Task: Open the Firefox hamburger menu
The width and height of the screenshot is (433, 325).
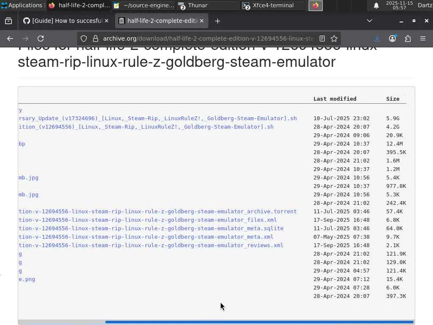Action: click(423, 39)
